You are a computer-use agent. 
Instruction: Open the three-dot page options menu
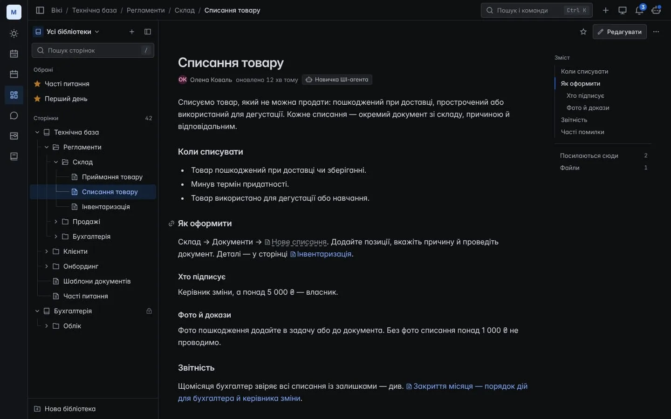[x=656, y=32]
